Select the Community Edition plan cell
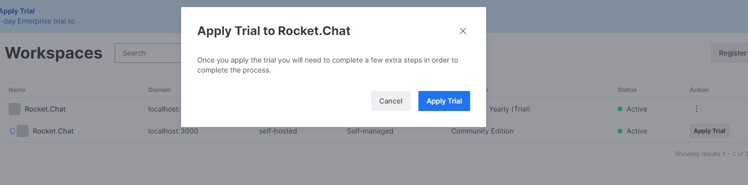The width and height of the screenshot is (748, 185). pos(482,131)
